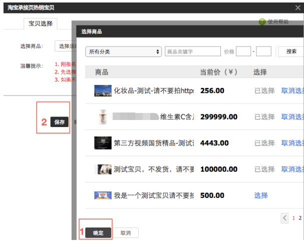Cancel selection for the 256.00 cosmetics item
Viewport: 304px width, 242px height.
(292, 91)
